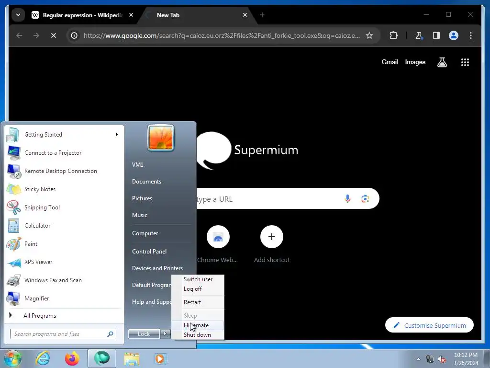Open Getting Started in Start menu
Viewport: 490px width, 368px height.
click(64, 135)
